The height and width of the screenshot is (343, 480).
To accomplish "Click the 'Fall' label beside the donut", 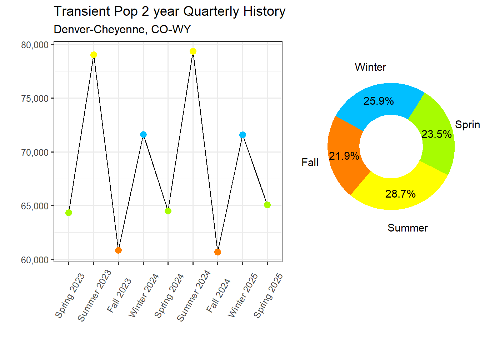I will [x=310, y=163].
